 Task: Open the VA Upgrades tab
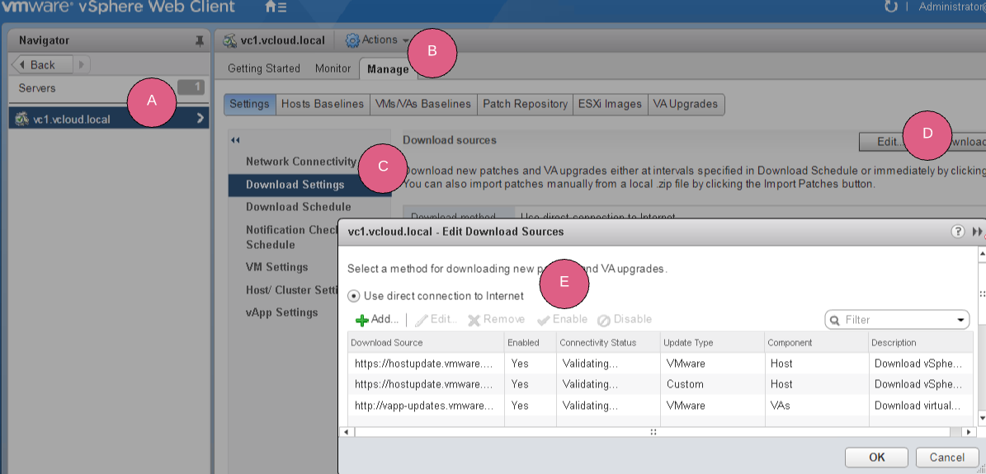click(686, 105)
